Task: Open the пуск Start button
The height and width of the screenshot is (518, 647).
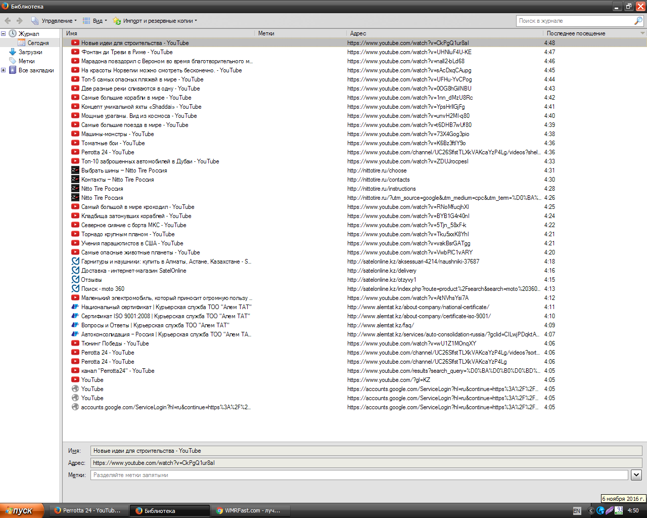Action: [21, 510]
